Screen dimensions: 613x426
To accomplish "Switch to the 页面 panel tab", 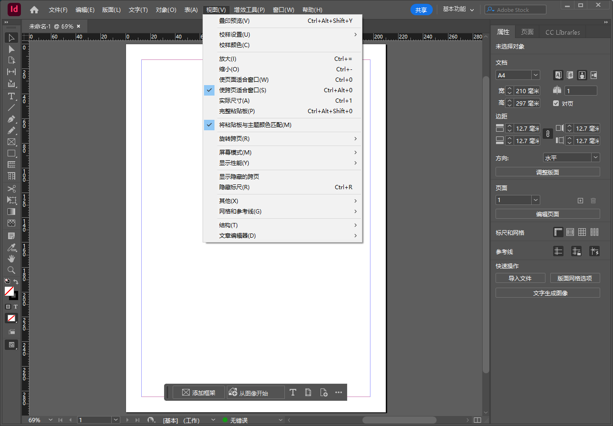I will pos(527,32).
